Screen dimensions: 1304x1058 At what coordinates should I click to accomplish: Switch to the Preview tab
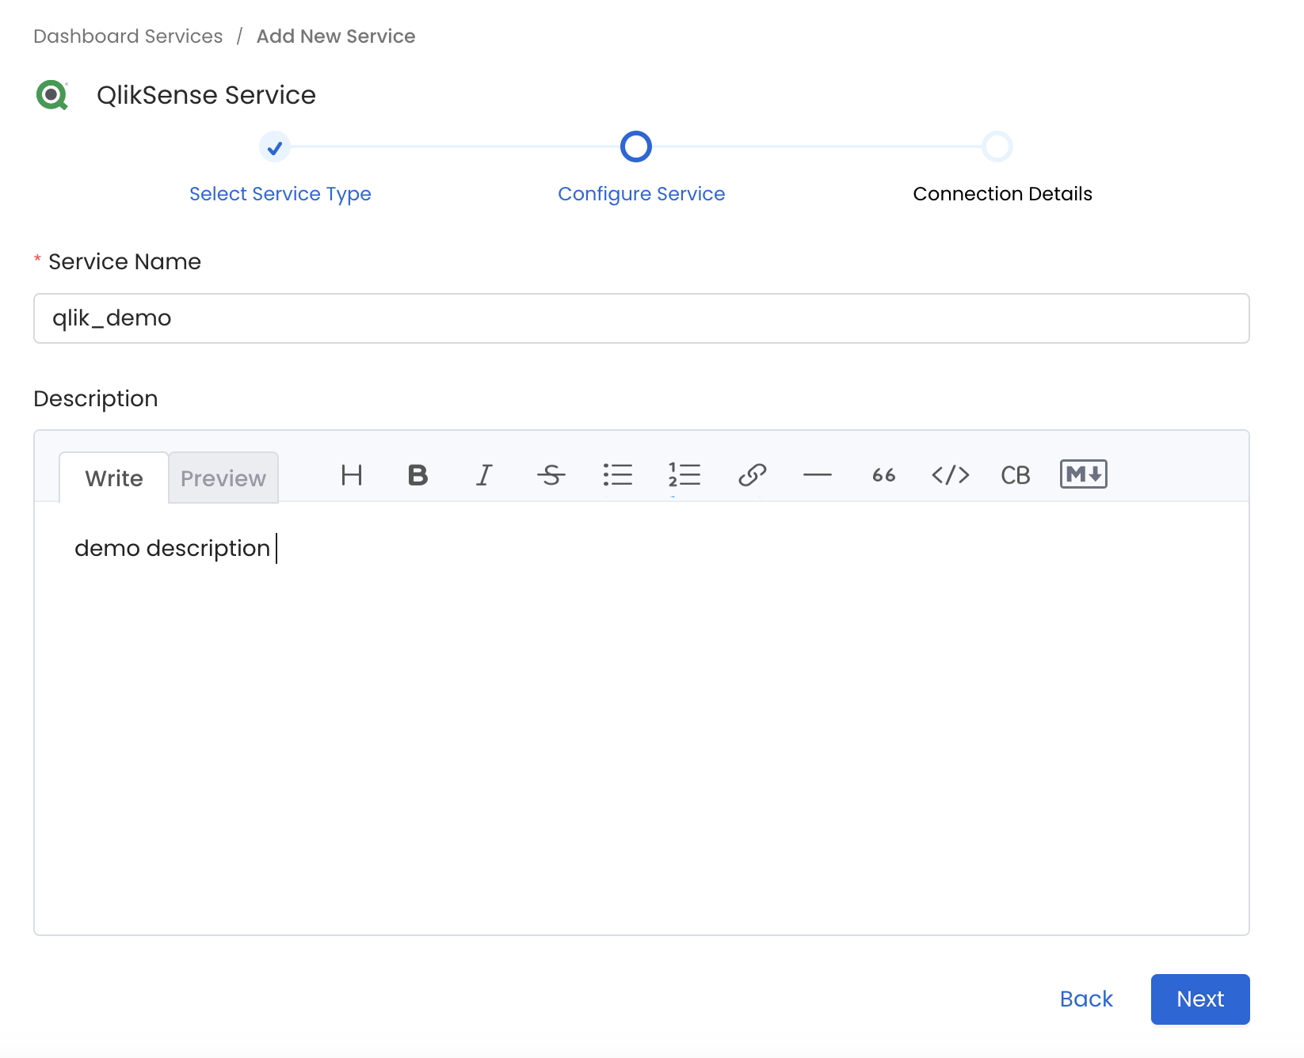click(223, 478)
